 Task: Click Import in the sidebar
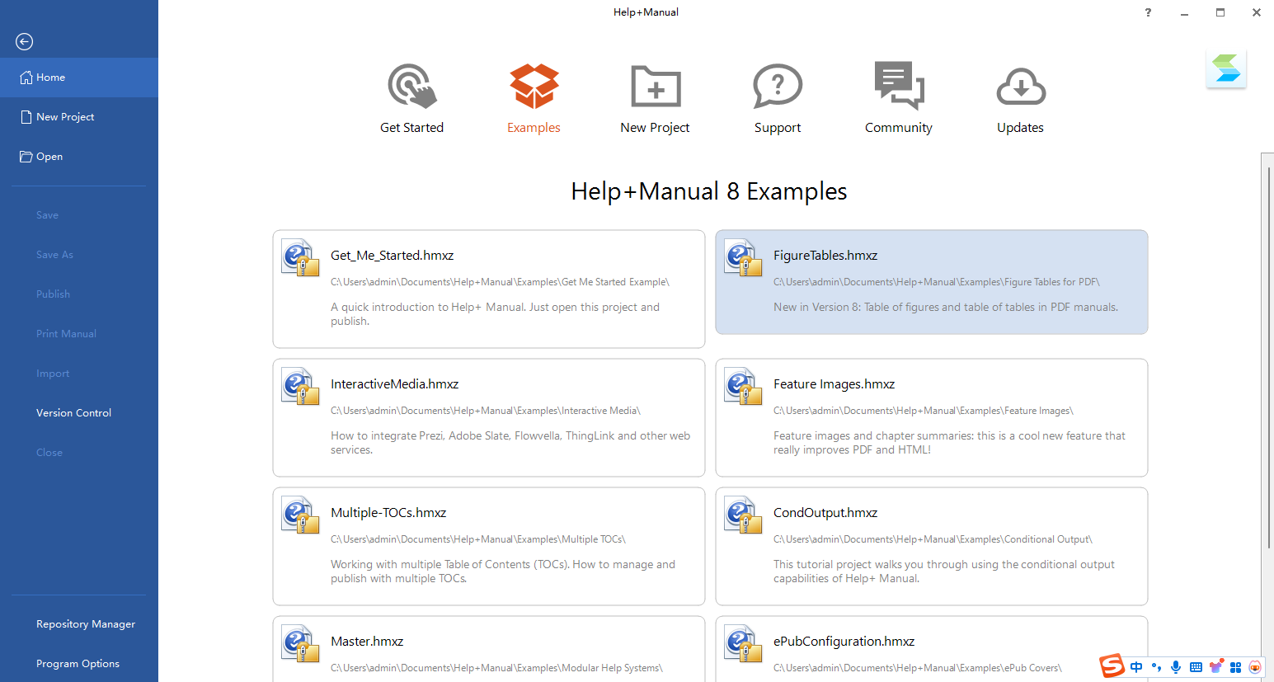(x=79, y=374)
